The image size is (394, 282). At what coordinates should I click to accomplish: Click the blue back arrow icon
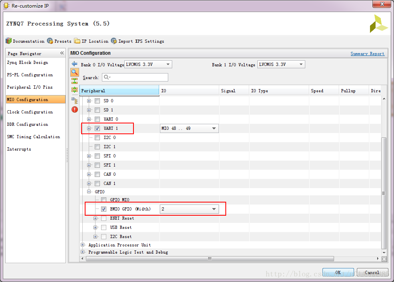tap(75, 64)
